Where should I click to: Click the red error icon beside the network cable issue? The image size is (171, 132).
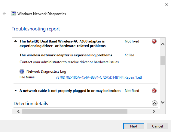click(x=154, y=91)
